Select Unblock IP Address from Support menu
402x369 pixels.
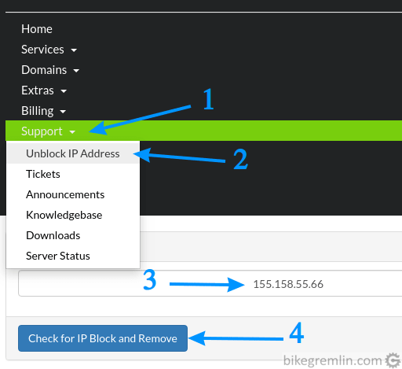click(73, 153)
